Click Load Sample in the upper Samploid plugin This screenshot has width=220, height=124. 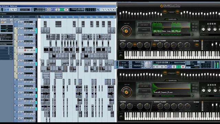pos(144,25)
